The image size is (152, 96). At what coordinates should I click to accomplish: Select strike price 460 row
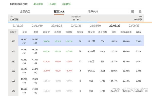pyautogui.click(x=76, y=41)
